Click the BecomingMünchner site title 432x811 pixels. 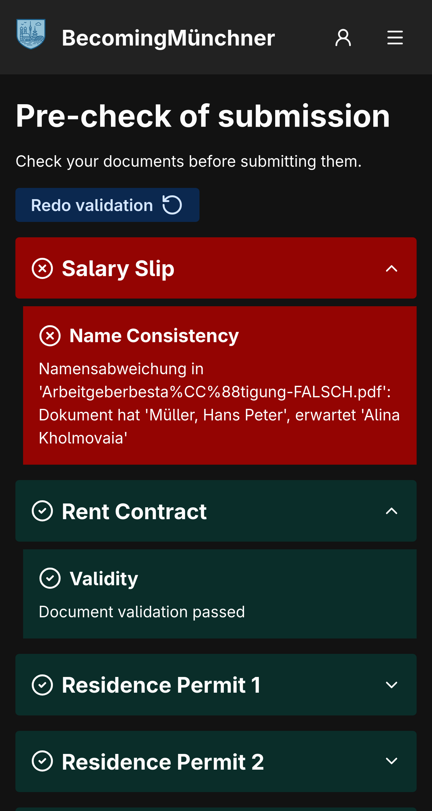(x=168, y=38)
